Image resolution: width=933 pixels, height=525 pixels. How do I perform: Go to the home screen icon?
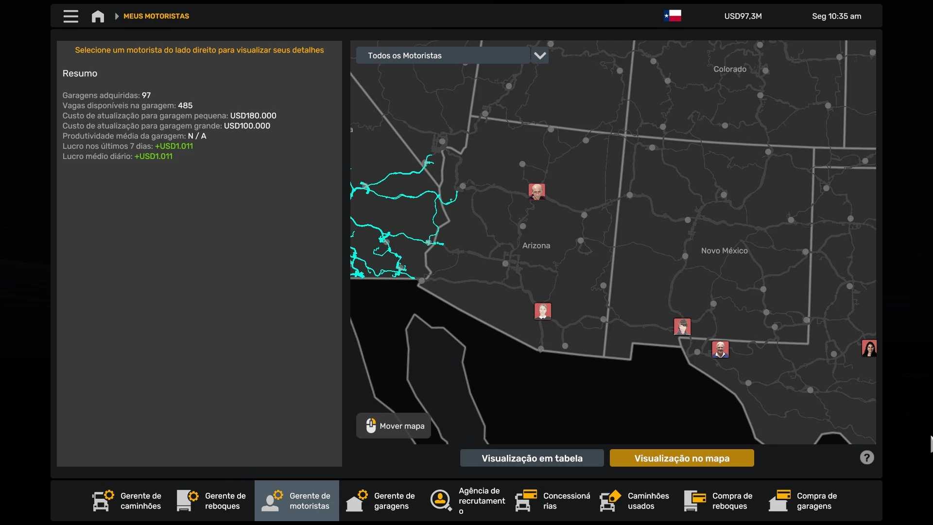(x=98, y=17)
